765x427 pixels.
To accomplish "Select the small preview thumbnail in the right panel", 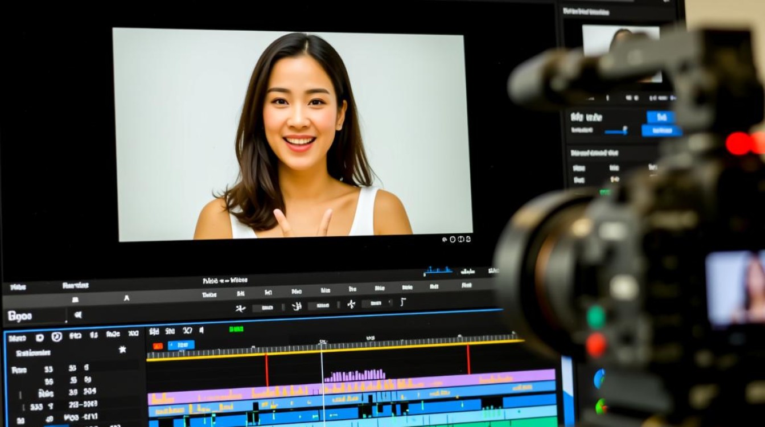I will click(x=621, y=53).
